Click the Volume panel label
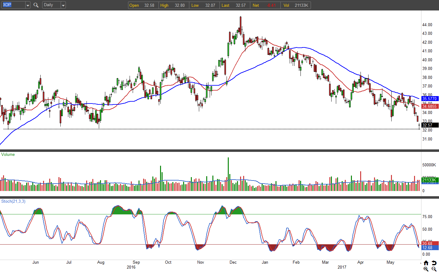This screenshot has width=439, height=272. point(8,154)
